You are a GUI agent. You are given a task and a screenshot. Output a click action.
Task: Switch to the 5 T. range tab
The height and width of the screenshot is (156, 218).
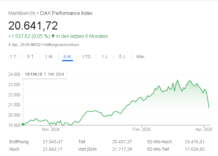pyautogui.click(x=31, y=57)
